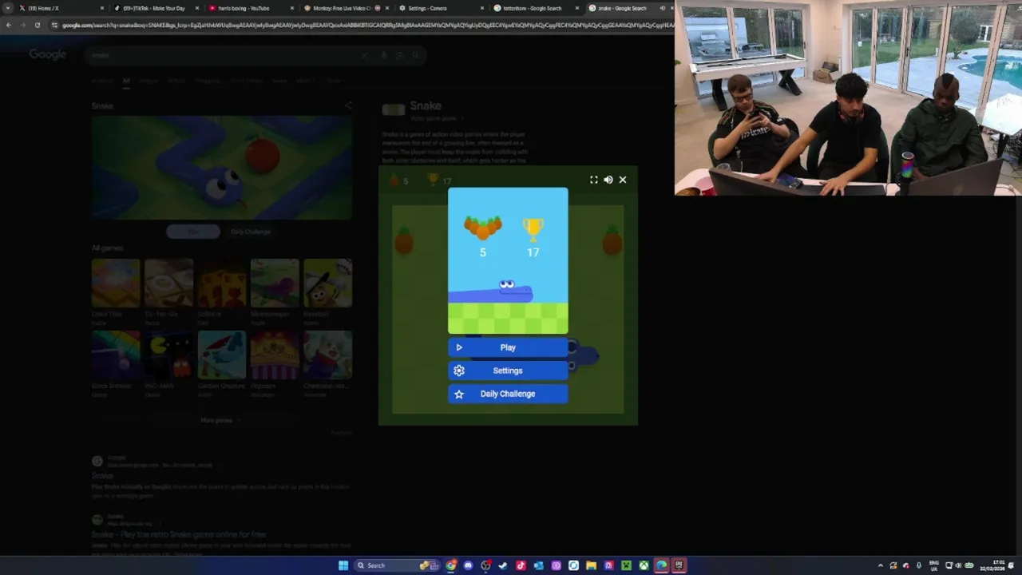Viewport: 1022px width, 575px height.
Task: Open the Color Tiles game thumbnail
Action: [x=115, y=284]
